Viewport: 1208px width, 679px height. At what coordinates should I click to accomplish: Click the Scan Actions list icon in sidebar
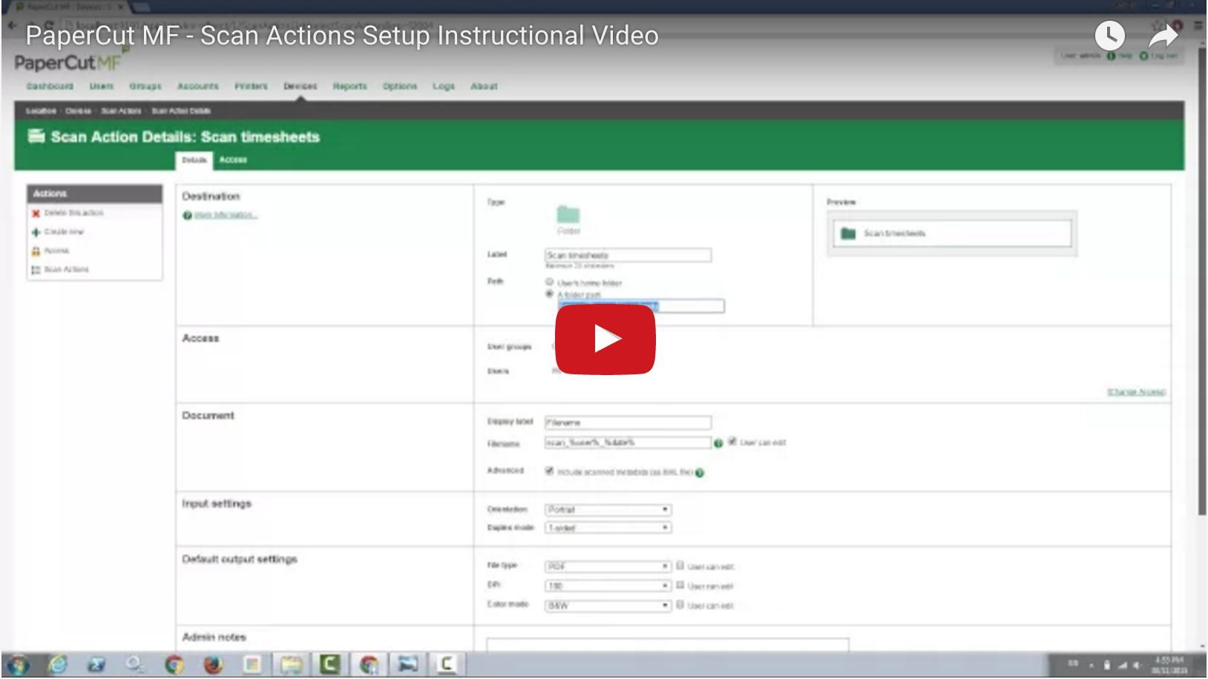click(36, 270)
